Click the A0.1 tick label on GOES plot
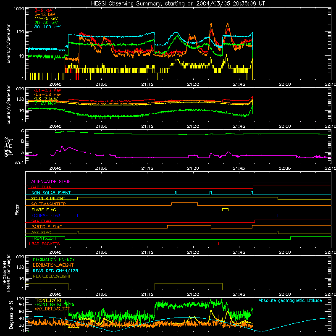Viewport: 336px width, 336px height. click(x=19, y=163)
